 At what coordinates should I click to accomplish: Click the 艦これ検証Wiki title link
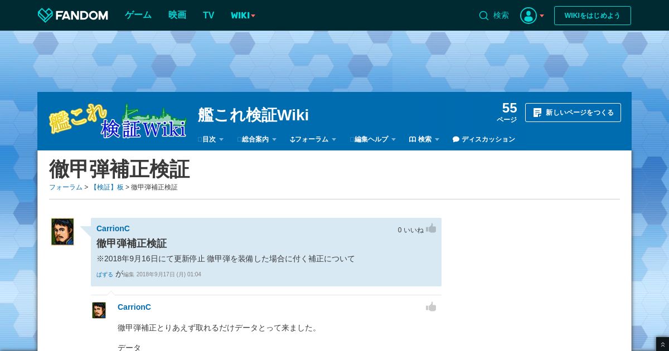tap(253, 115)
